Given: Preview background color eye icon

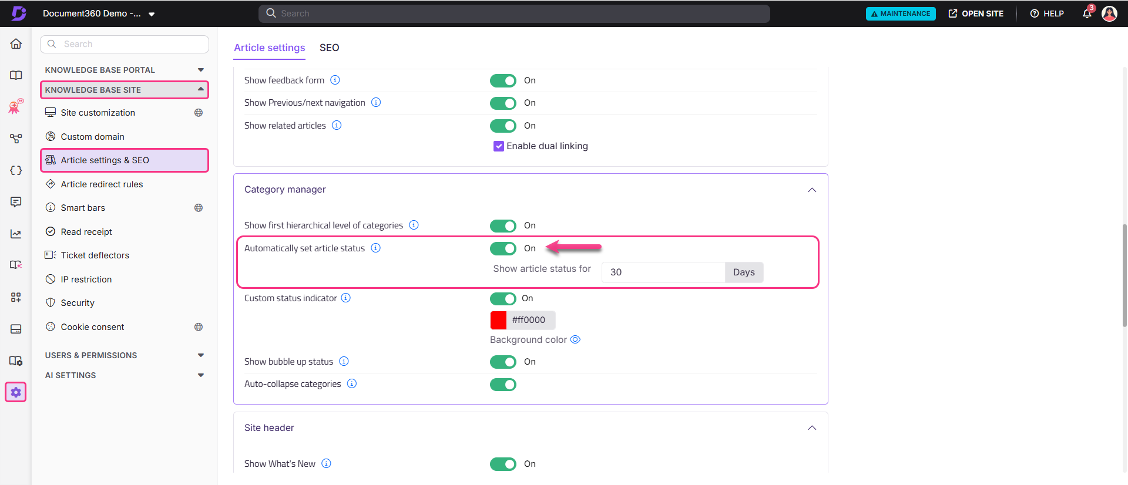Looking at the screenshot, I should [575, 339].
